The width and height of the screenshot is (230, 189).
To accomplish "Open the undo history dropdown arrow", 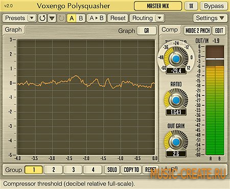I will [52, 18].
